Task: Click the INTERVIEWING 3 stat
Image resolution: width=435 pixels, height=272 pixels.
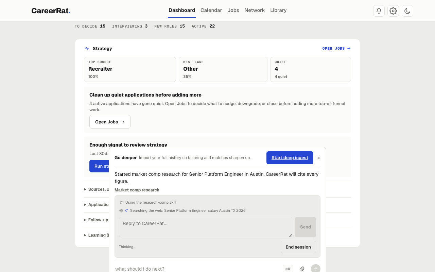Action: pos(130,26)
